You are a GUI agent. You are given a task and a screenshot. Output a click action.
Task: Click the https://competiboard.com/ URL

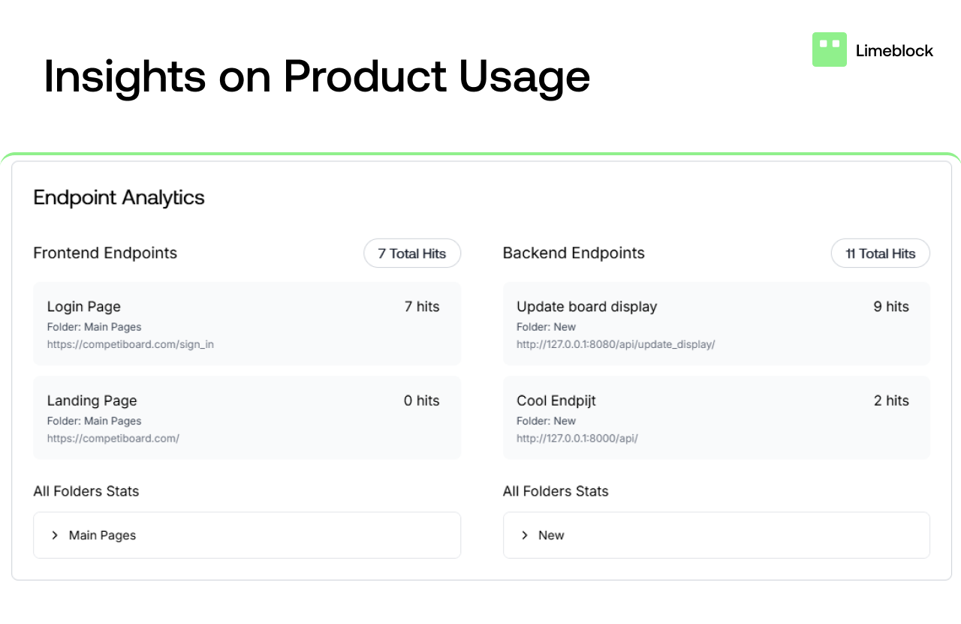[113, 438]
